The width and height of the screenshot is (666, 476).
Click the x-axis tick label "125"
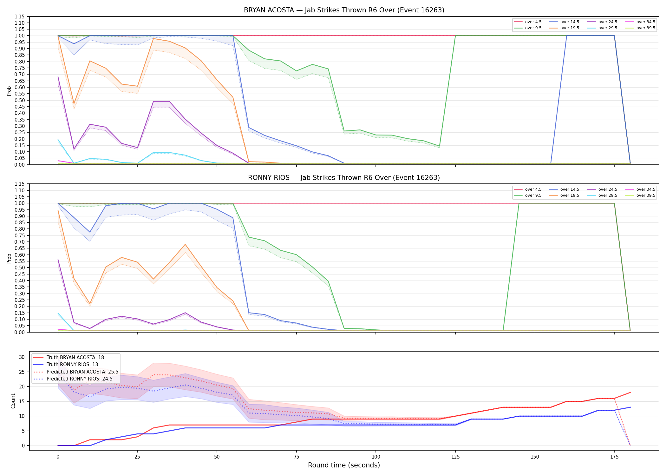click(x=455, y=457)
